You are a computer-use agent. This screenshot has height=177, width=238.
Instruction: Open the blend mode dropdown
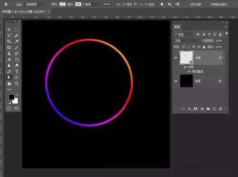click(187, 41)
